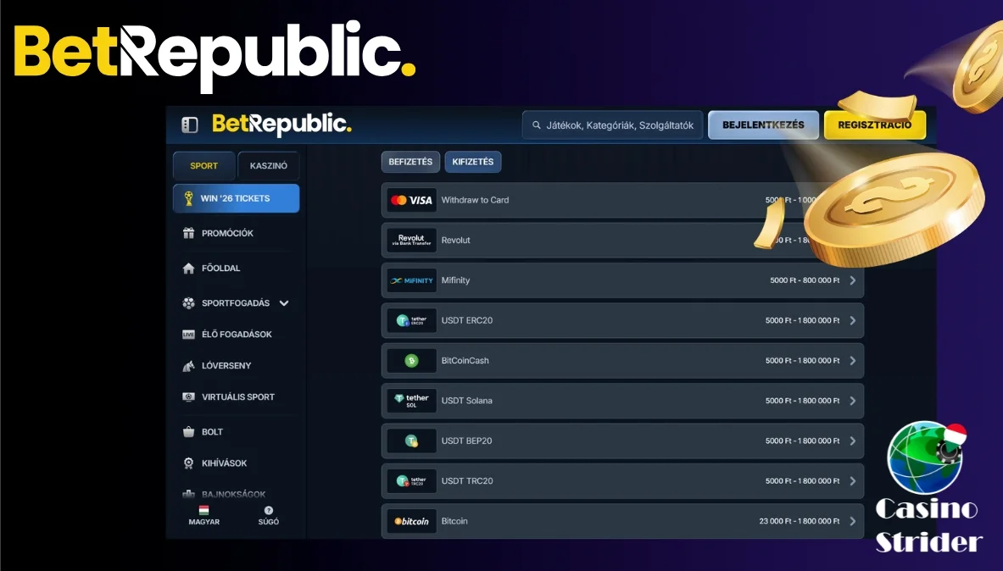Viewport: 1003px width, 571px height.
Task: Expand the USDT TRC20 row chevron
Action: coord(853,481)
